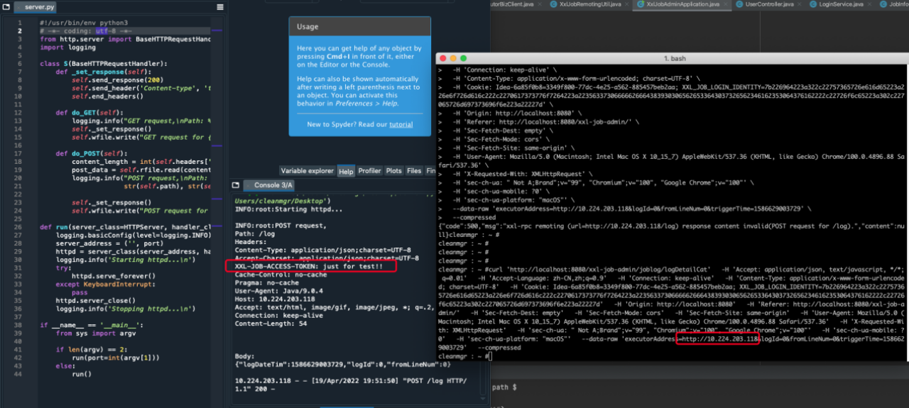Screen dimensions: 909x408
Task: Click the 'Content-Length: 54' console line
Action: pyautogui.click(x=271, y=324)
